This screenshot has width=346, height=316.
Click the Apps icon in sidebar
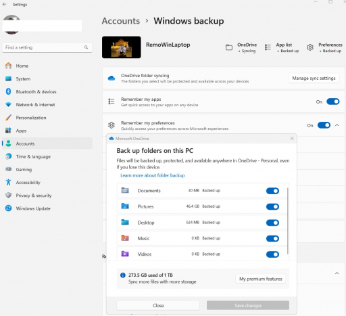(8, 131)
